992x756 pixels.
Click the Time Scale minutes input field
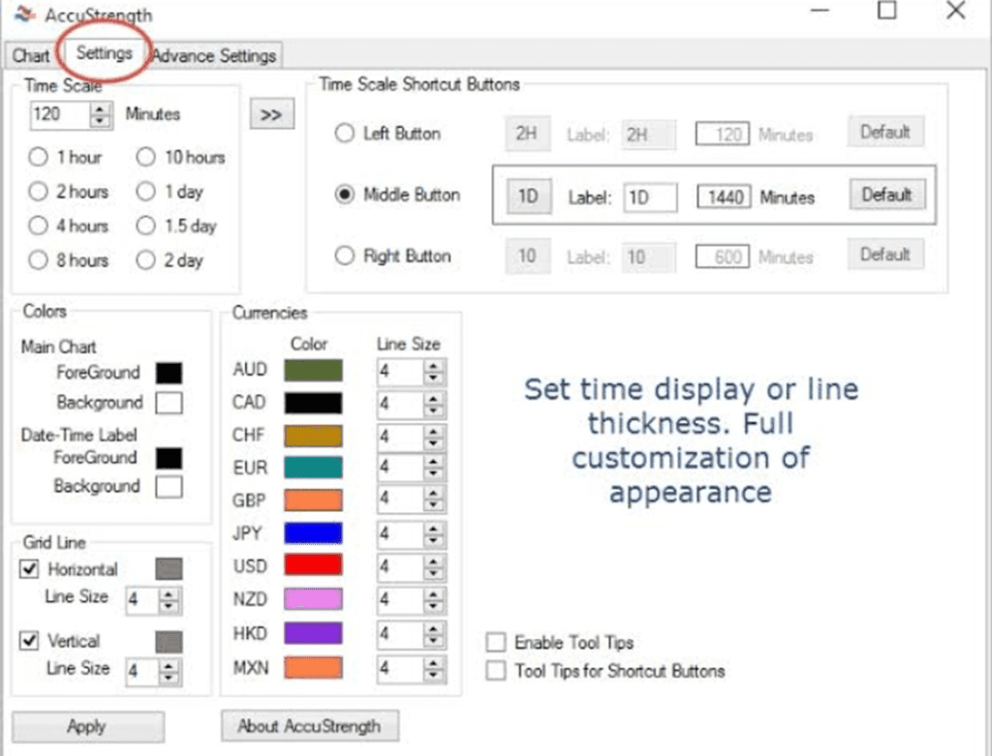coord(59,115)
